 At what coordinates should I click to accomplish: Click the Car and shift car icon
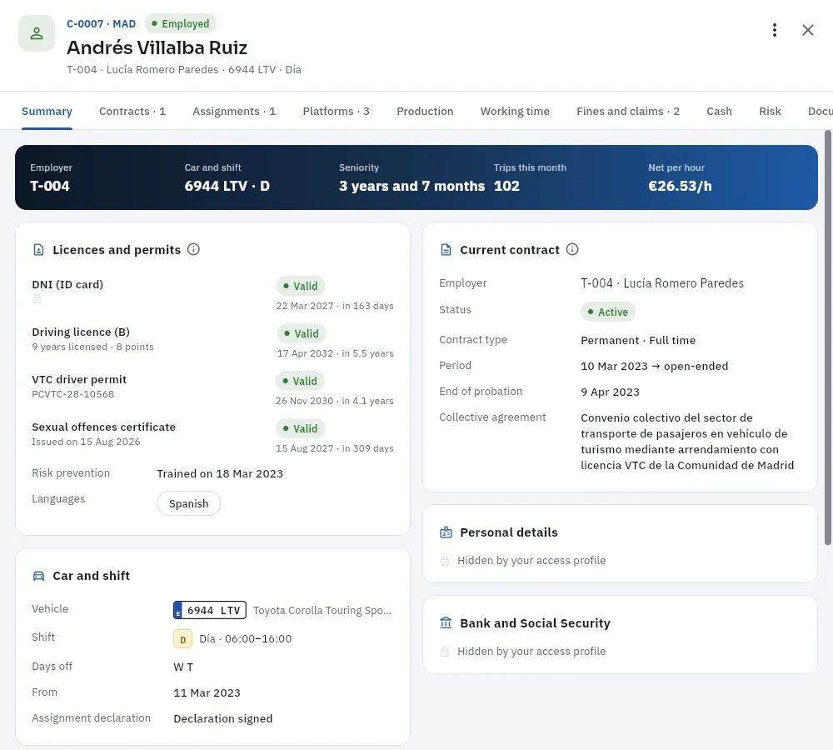tap(39, 576)
